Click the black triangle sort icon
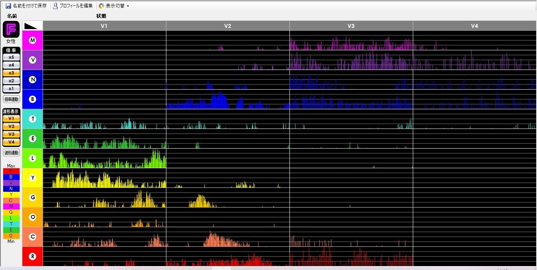This screenshot has height=270, width=537. (32, 26)
